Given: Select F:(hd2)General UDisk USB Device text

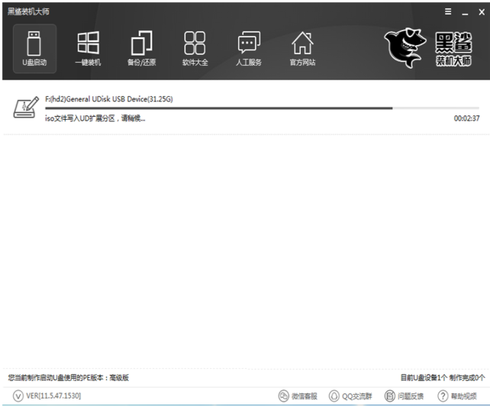Looking at the screenshot, I should pyautogui.click(x=108, y=99).
